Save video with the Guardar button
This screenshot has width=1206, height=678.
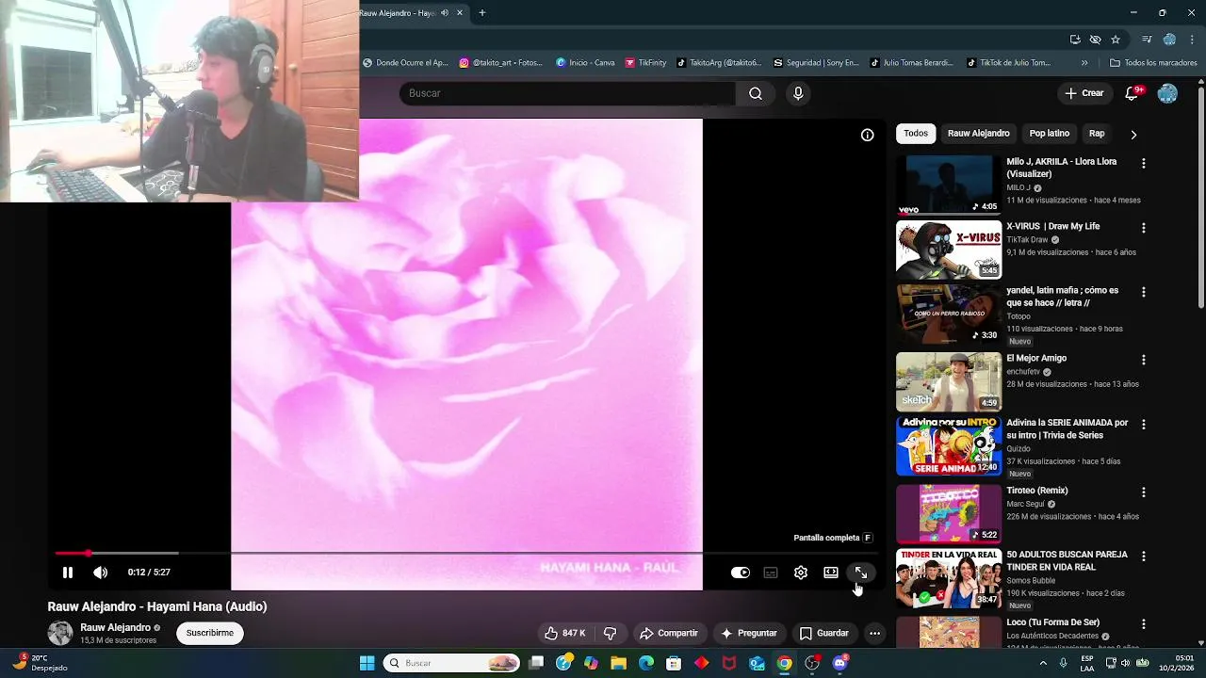pyautogui.click(x=823, y=634)
